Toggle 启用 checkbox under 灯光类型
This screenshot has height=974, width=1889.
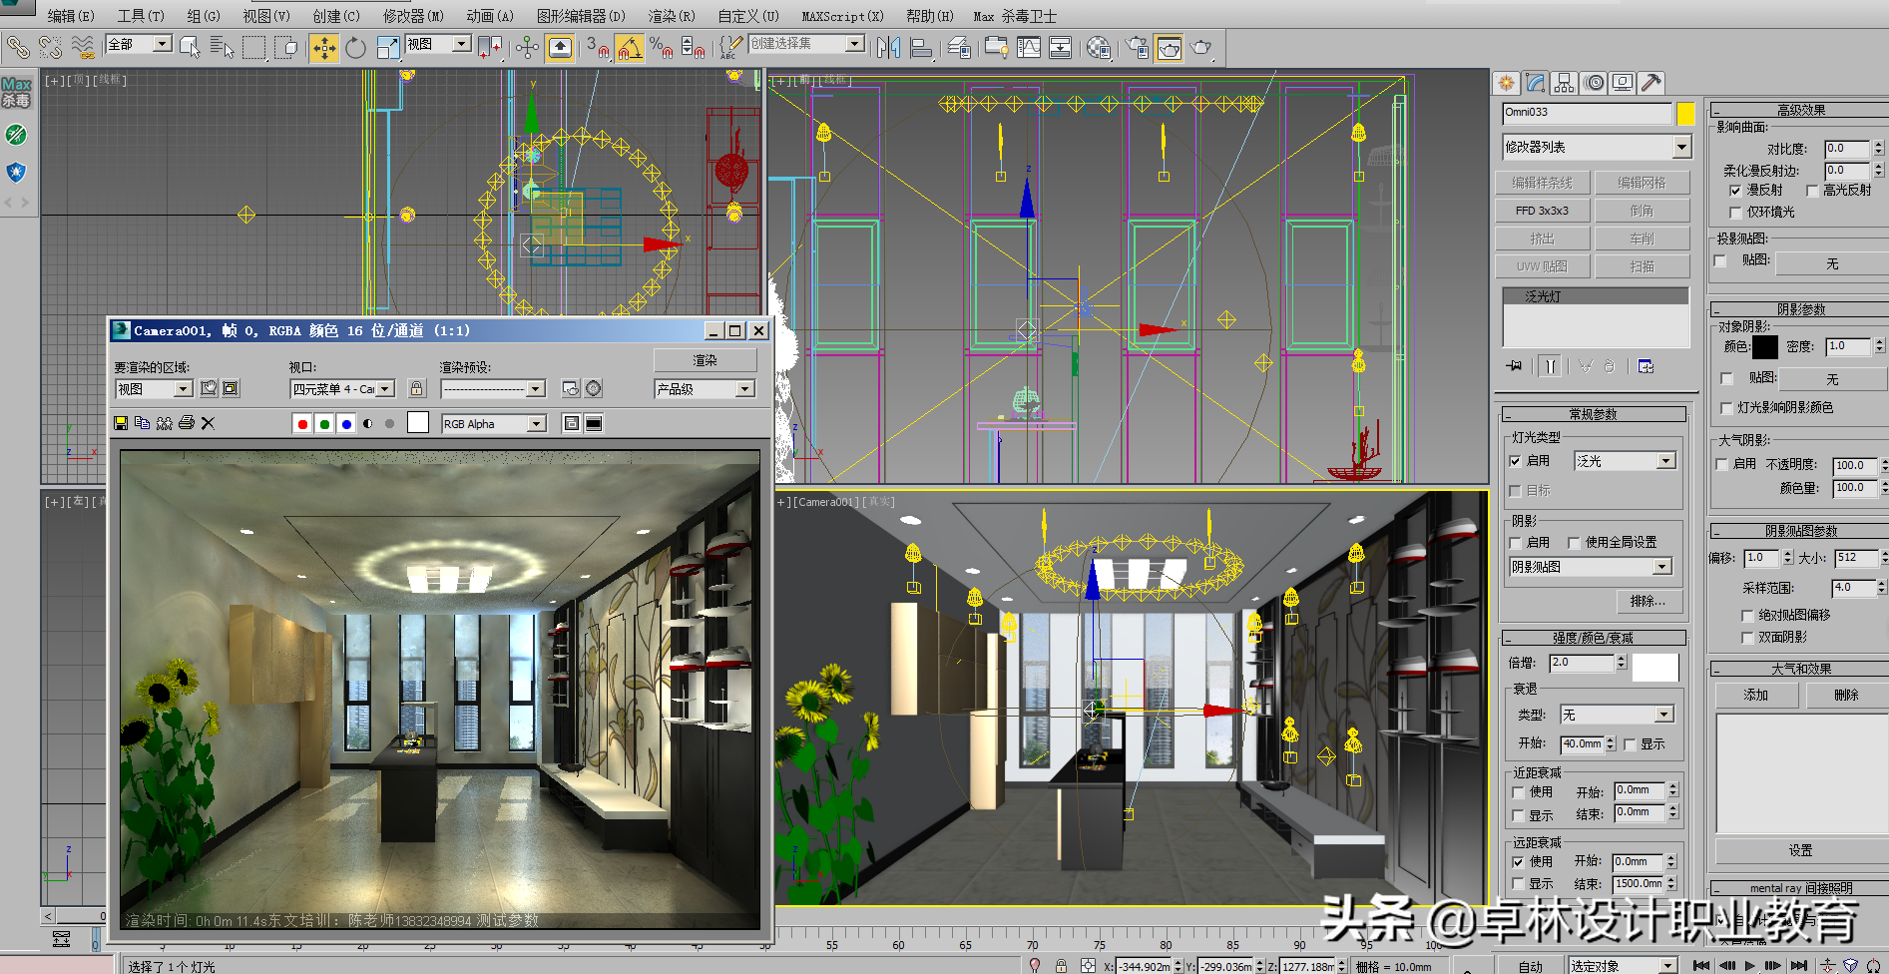[1516, 461]
